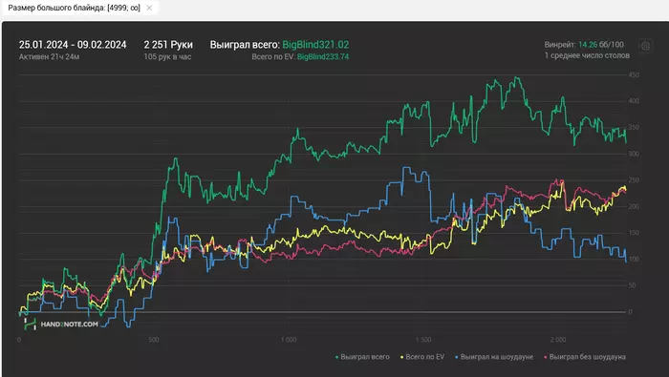Select the 'Выиграл на шоудауне' legend label
669x377 pixels.
tap(497, 357)
